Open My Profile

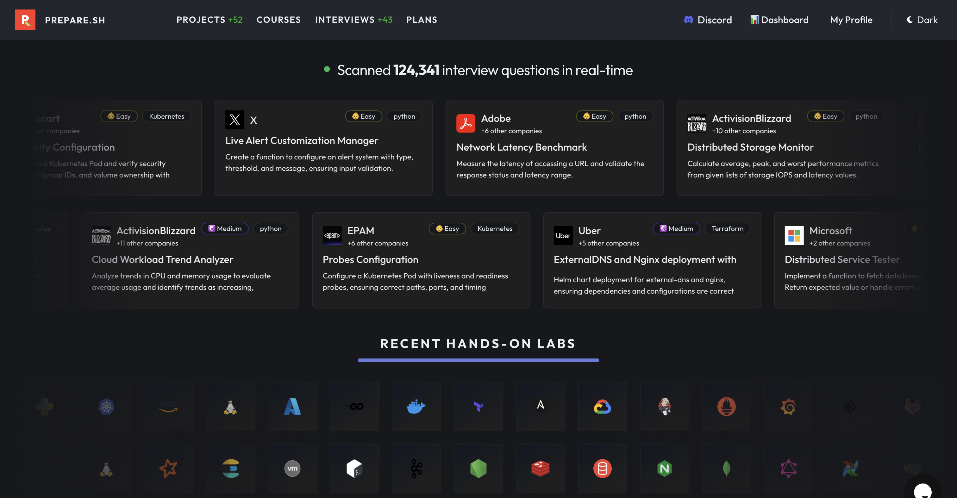pos(852,20)
